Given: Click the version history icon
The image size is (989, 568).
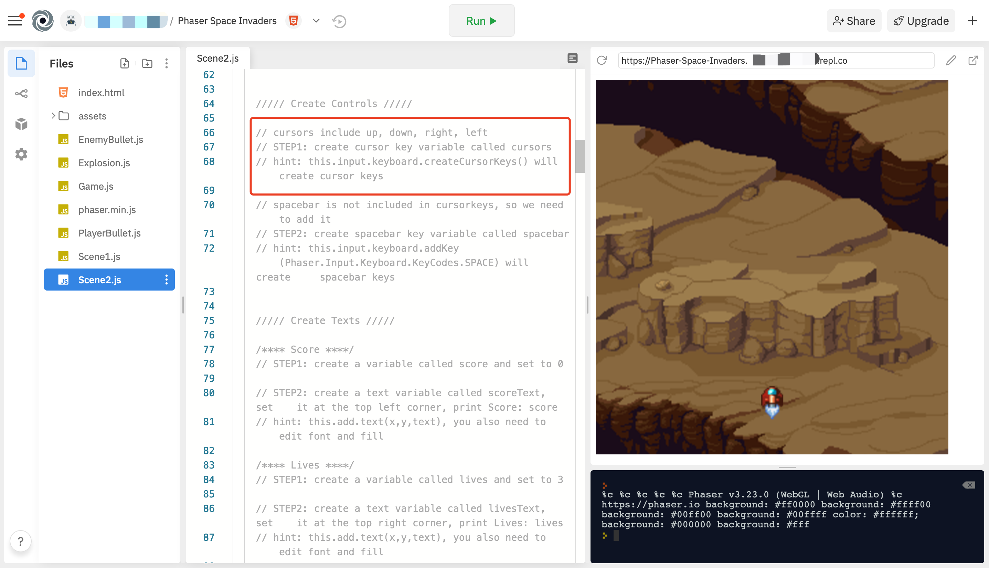Looking at the screenshot, I should 338,20.
